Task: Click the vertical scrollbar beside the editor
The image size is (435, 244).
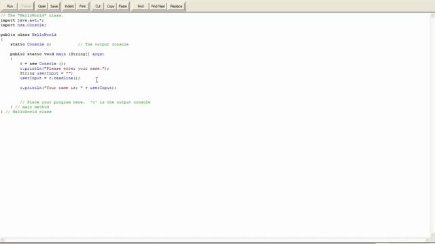Action: coord(432,125)
